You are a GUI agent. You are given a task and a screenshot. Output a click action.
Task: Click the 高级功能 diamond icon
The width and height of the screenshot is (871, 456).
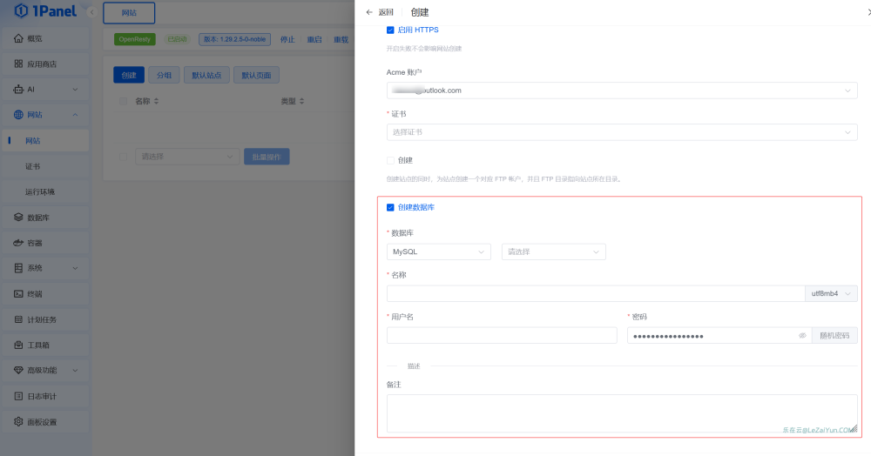(x=18, y=370)
